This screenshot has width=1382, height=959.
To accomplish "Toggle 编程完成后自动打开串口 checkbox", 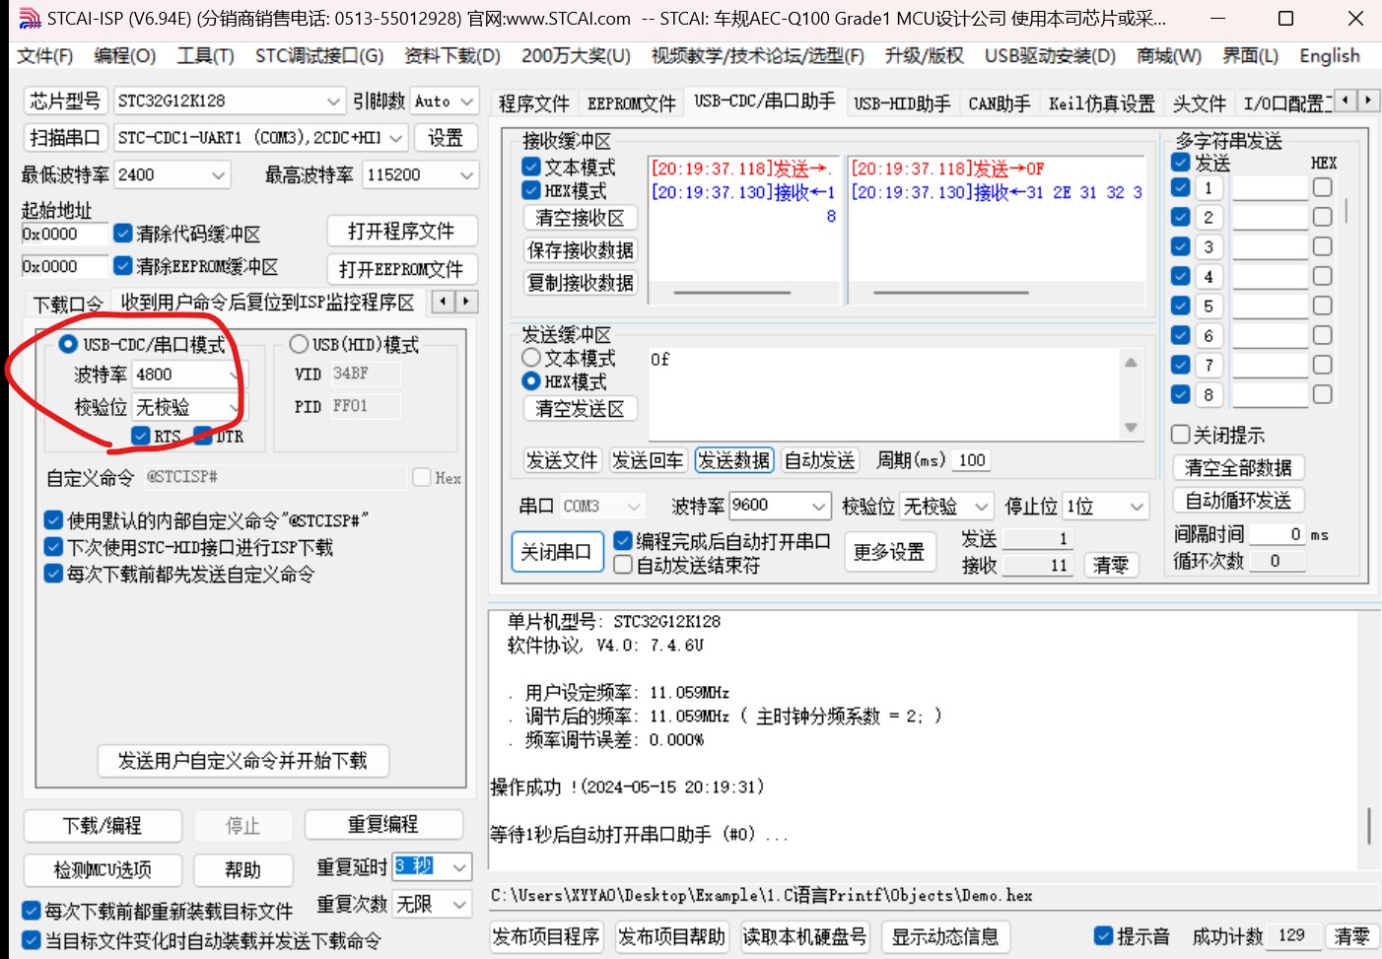I will 623,541.
